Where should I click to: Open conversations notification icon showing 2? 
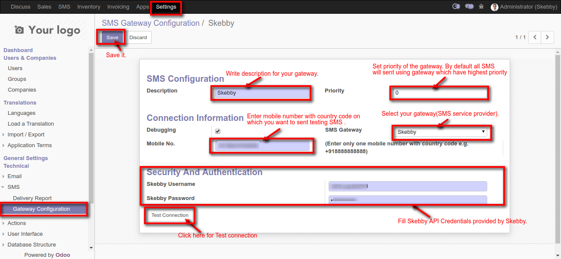click(x=456, y=6)
